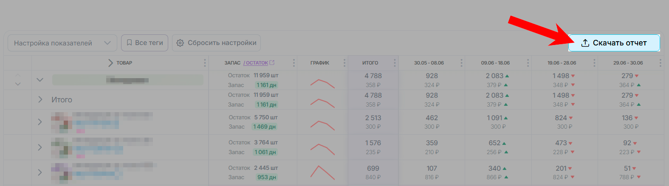This screenshot has width=669, height=186.
Task: Open the 29.06 - 30.06 column menu dots
Action: click(x=660, y=63)
